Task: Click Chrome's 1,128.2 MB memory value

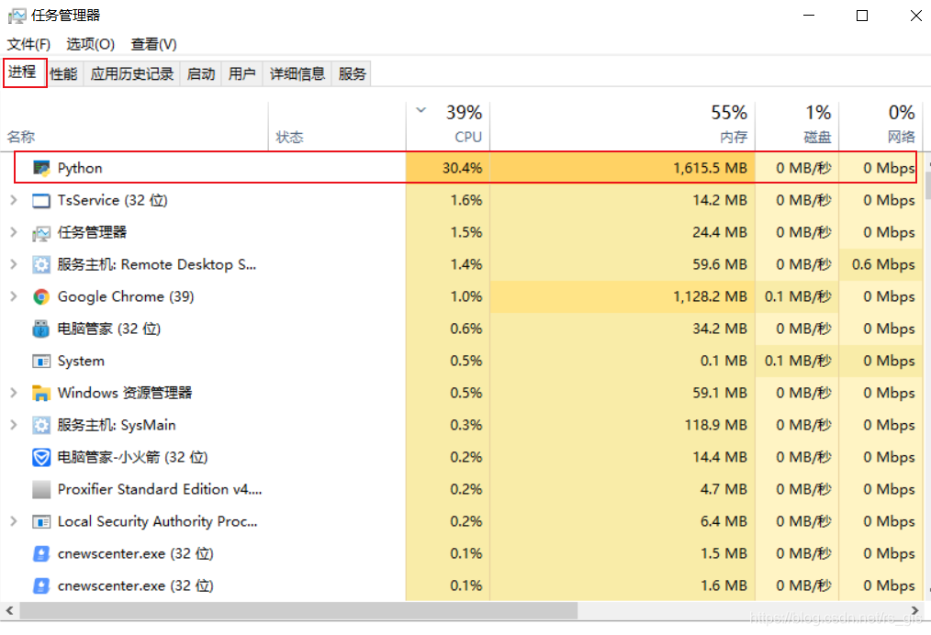Action: [710, 296]
